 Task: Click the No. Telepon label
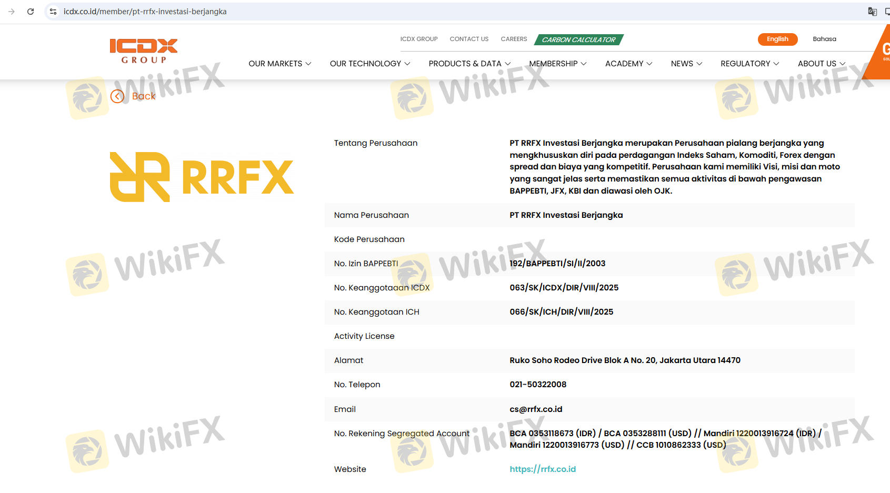(x=357, y=385)
